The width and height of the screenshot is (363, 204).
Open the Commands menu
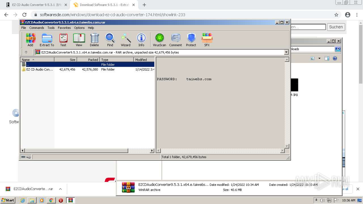(x=37, y=28)
